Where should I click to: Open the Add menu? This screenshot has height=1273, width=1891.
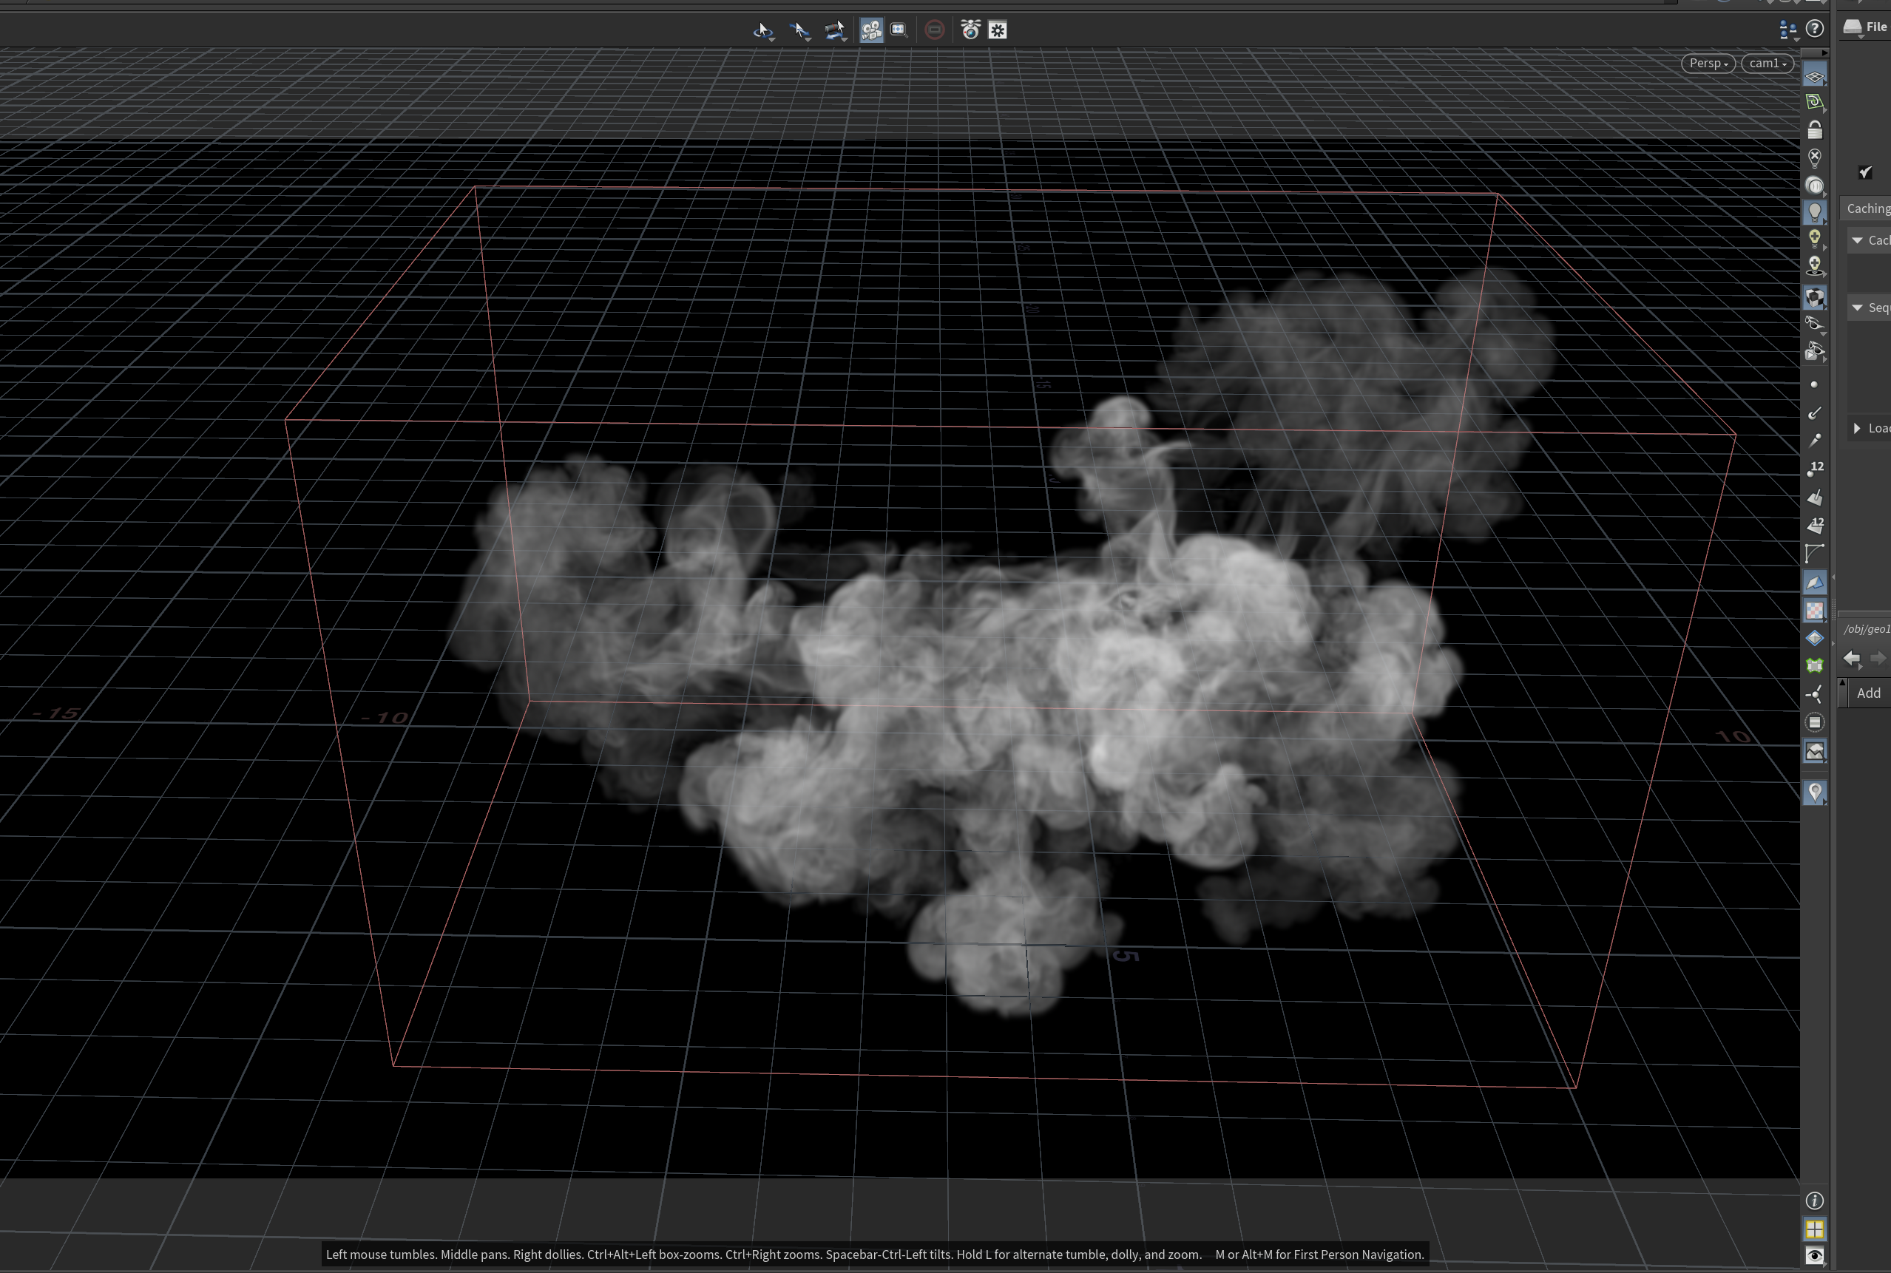pyautogui.click(x=1869, y=693)
